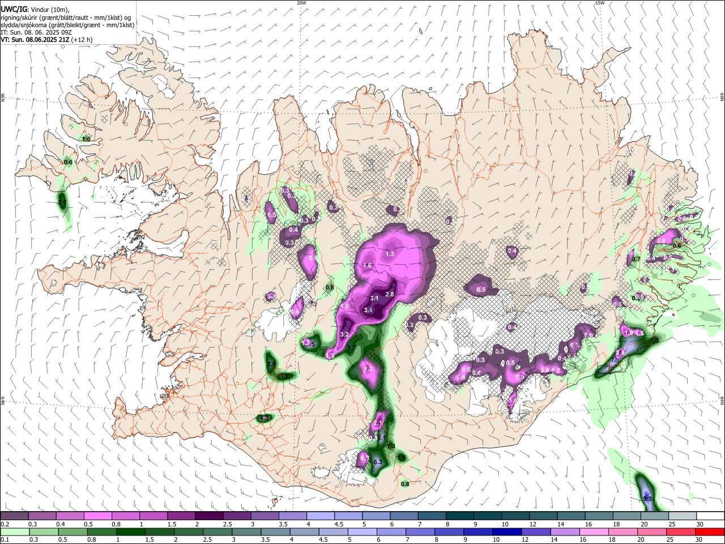
Task: Click the '0.2' label of the upper legend row
Action: point(5,524)
